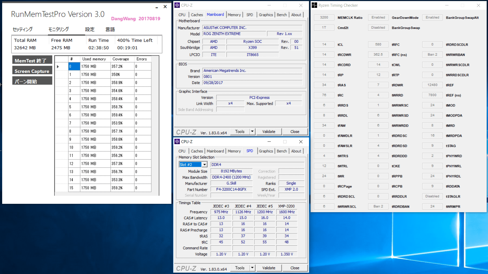Open Tools dropdown arrow in upper CPU-Z
Image resolution: width=488 pixels, height=274 pixels.
[252, 131]
